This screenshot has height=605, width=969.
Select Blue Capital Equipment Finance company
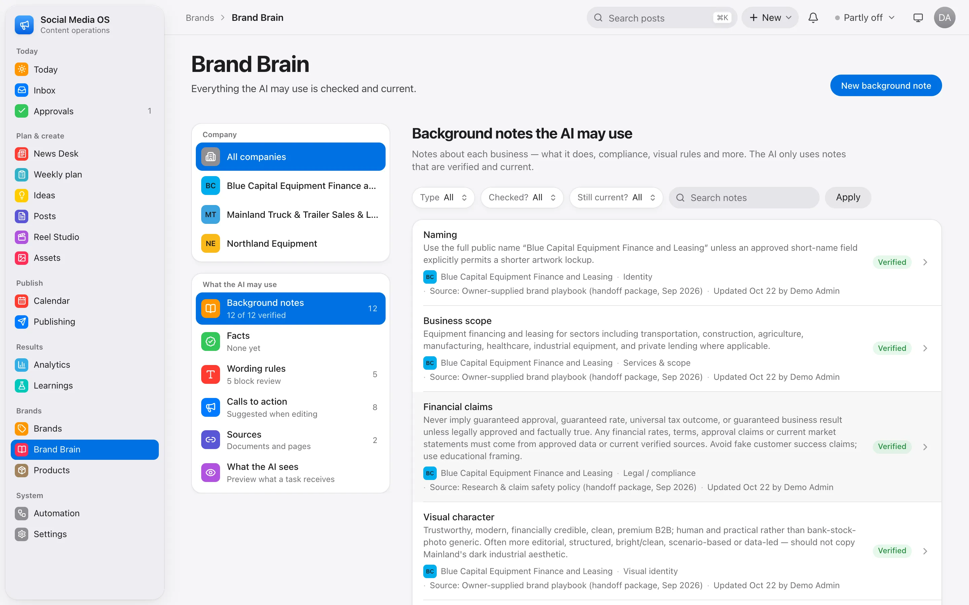pyautogui.click(x=290, y=186)
